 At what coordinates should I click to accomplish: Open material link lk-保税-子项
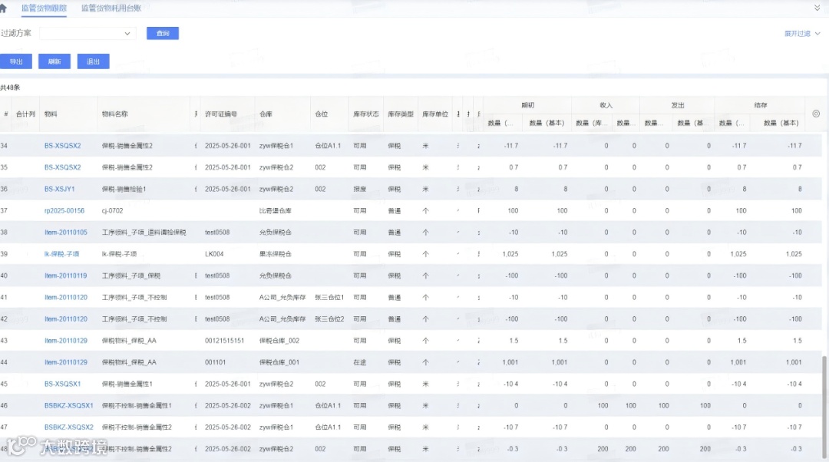61,254
